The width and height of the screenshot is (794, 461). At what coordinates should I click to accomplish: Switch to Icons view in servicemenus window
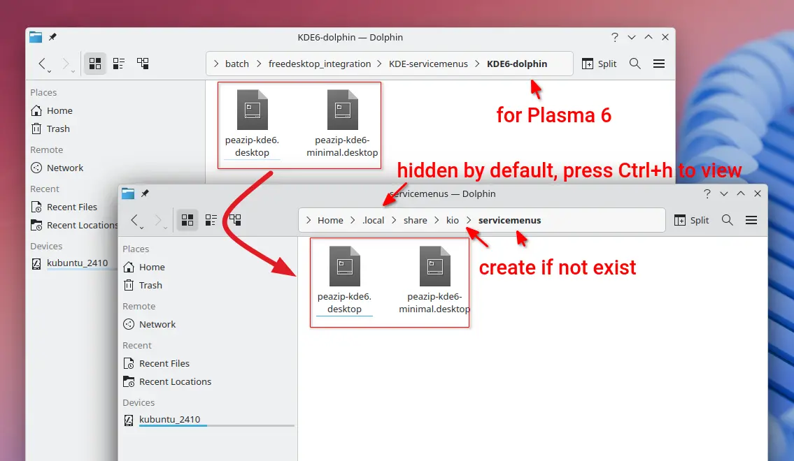click(187, 220)
